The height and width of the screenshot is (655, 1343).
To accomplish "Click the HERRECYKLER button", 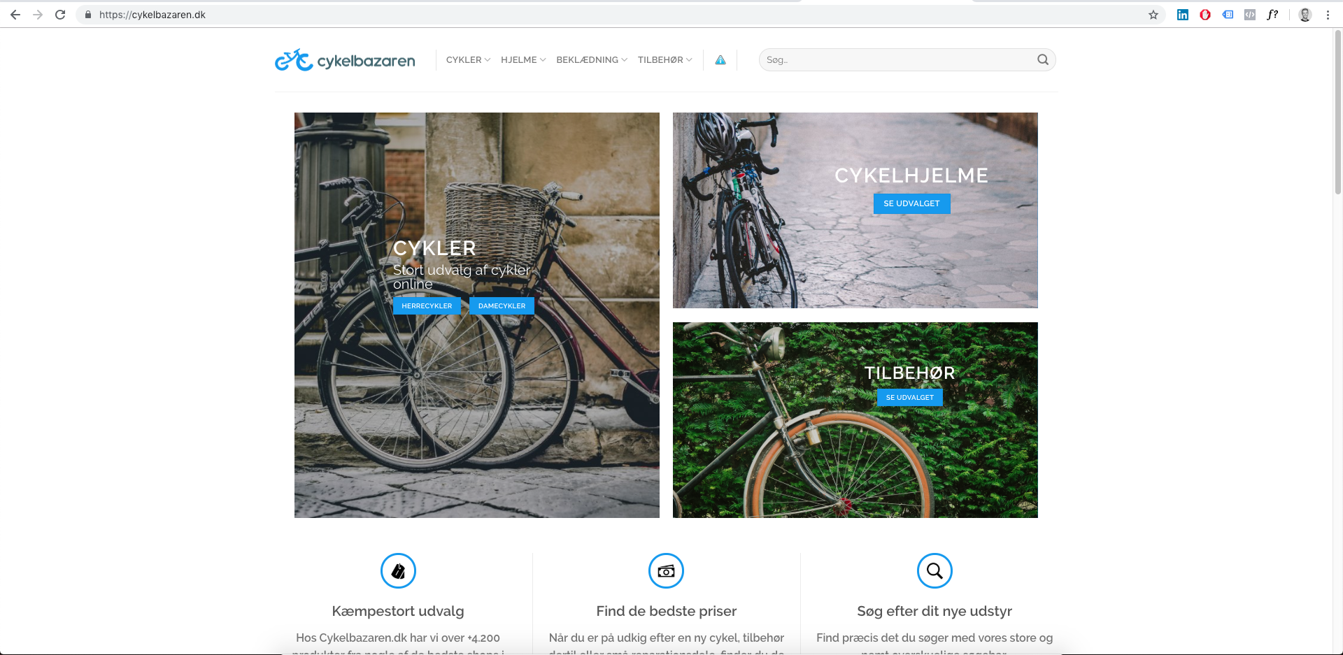I will pyautogui.click(x=427, y=306).
